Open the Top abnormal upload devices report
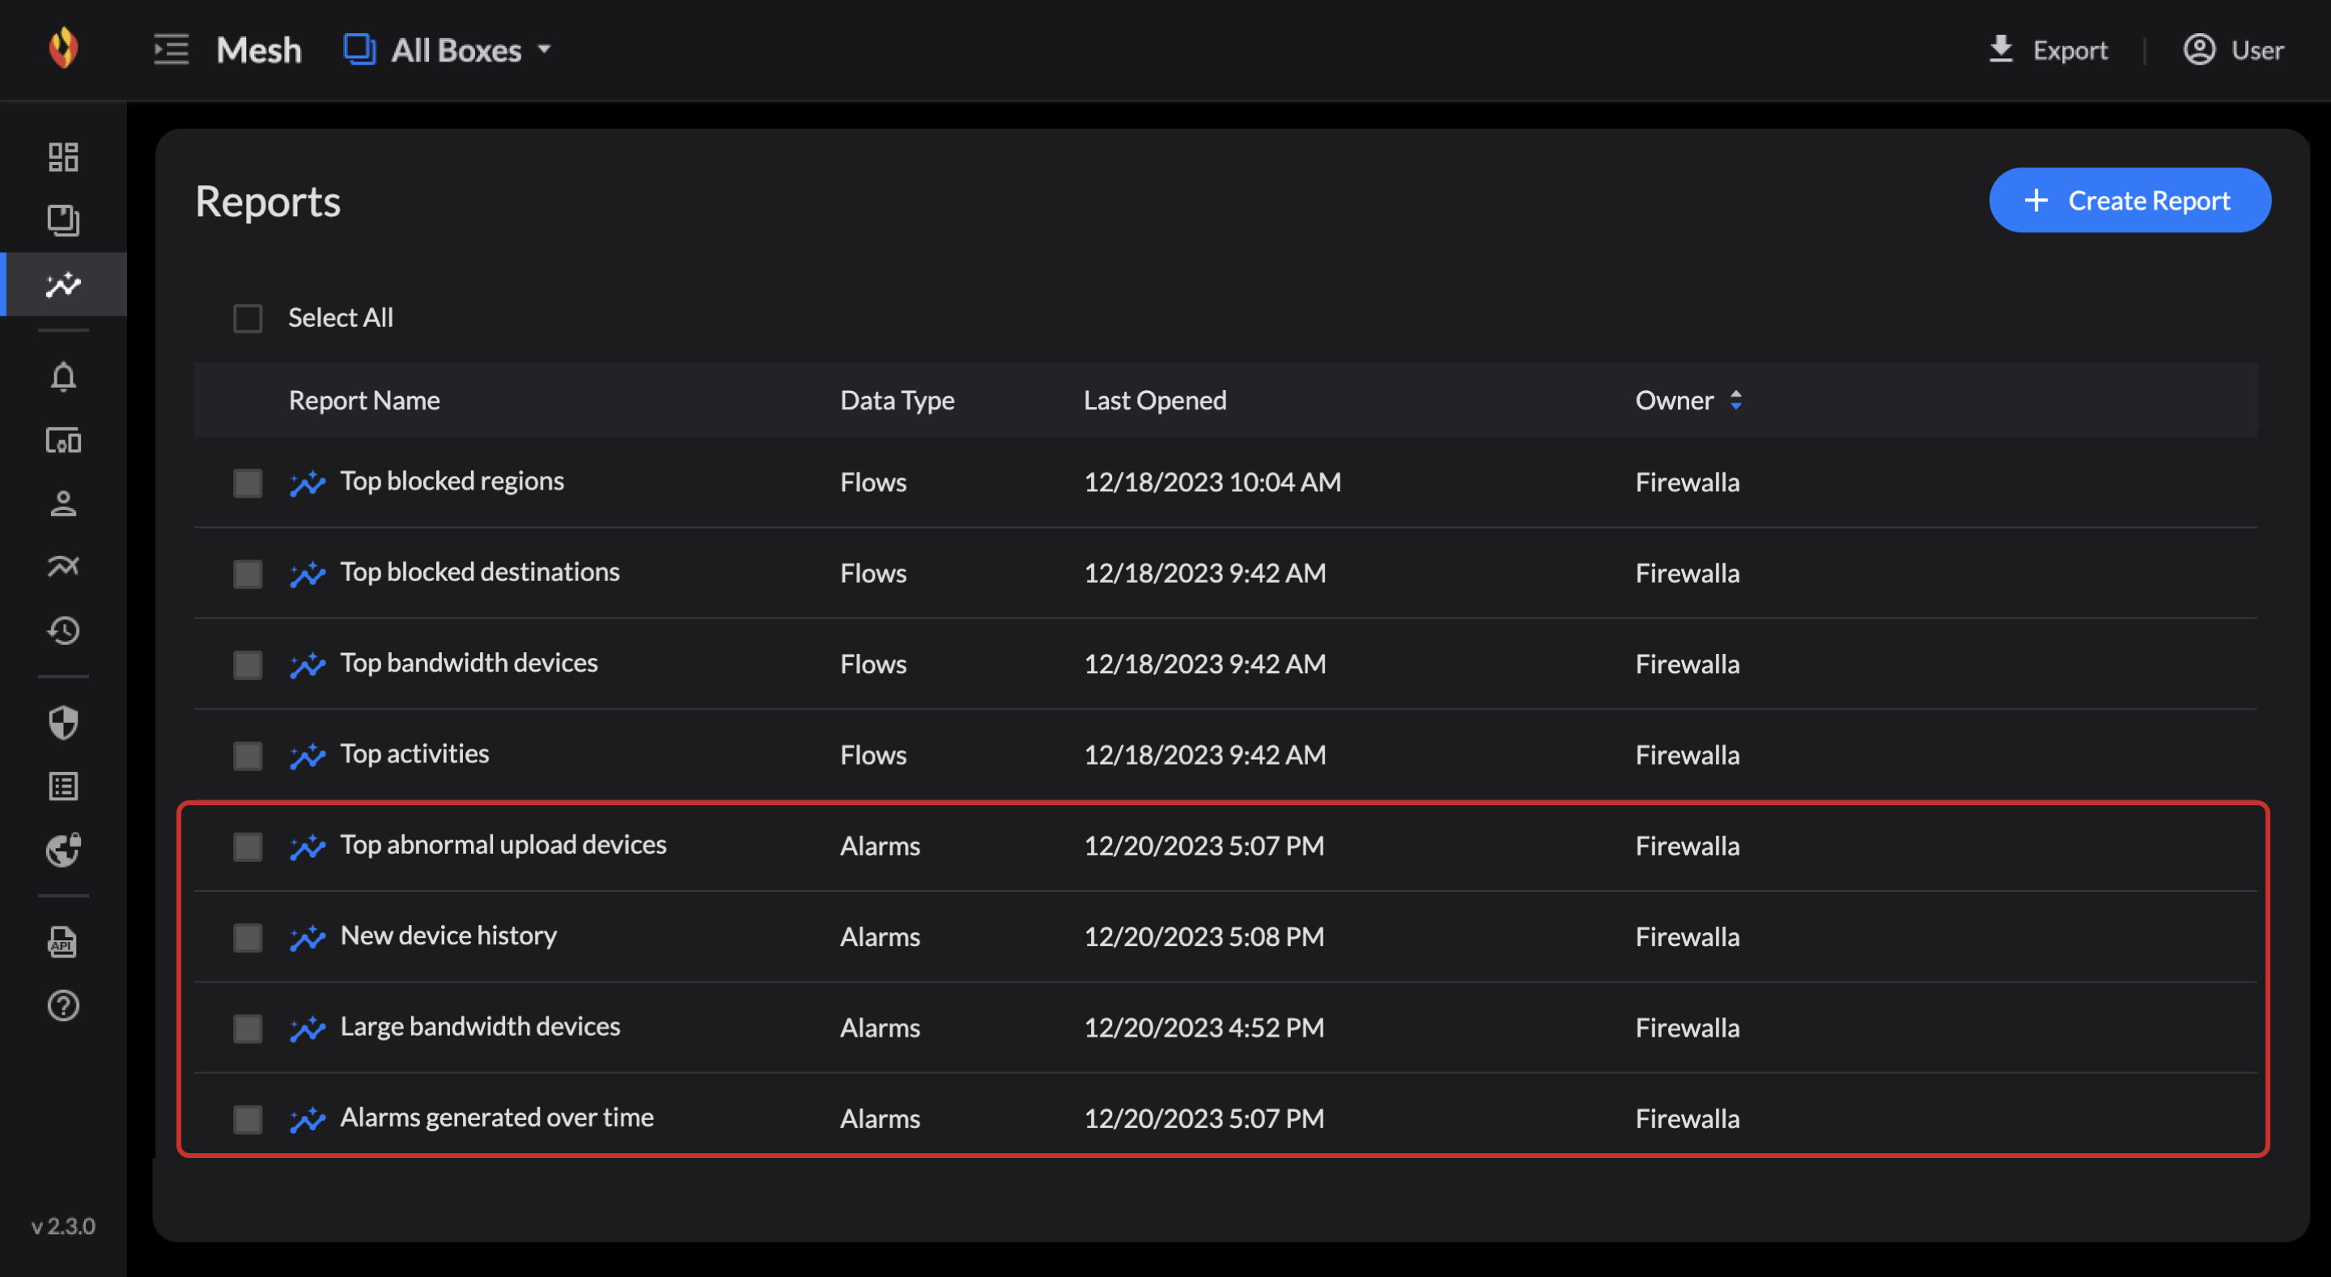Viewport: 2331px width, 1277px height. click(503, 844)
